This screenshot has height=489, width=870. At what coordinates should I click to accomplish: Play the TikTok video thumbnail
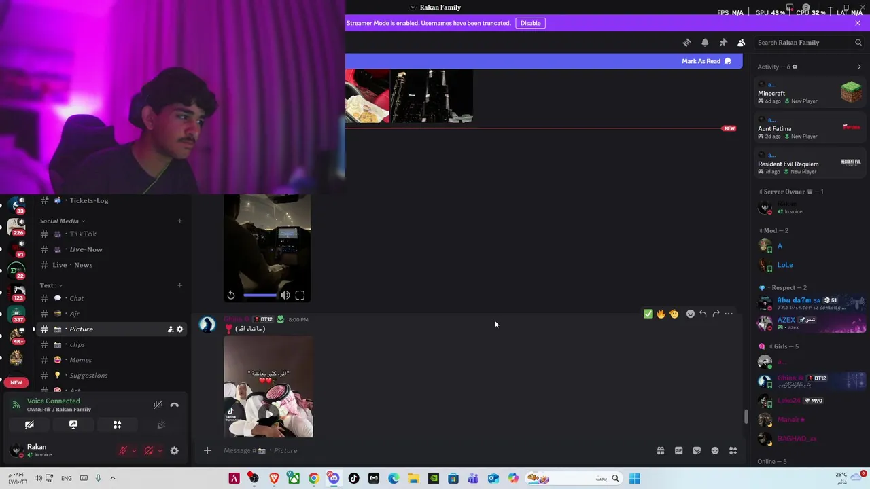point(269,413)
